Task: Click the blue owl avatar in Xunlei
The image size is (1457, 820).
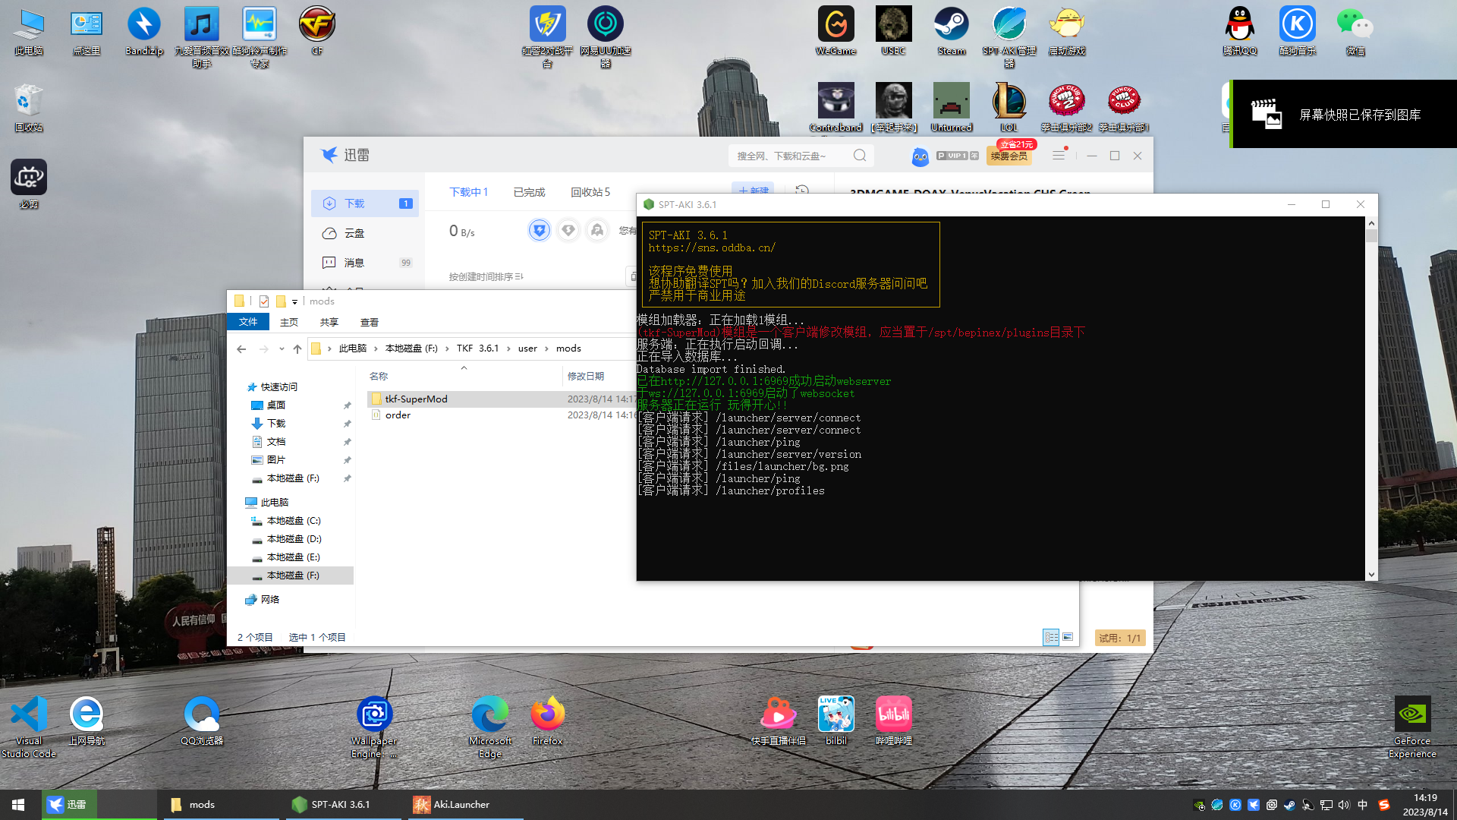Action: 920,156
